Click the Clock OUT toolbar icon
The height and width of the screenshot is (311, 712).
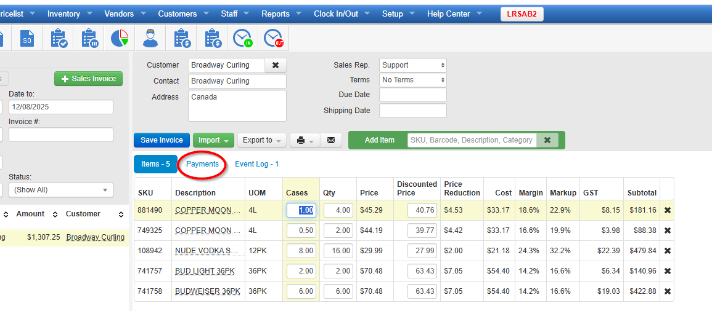pos(273,38)
